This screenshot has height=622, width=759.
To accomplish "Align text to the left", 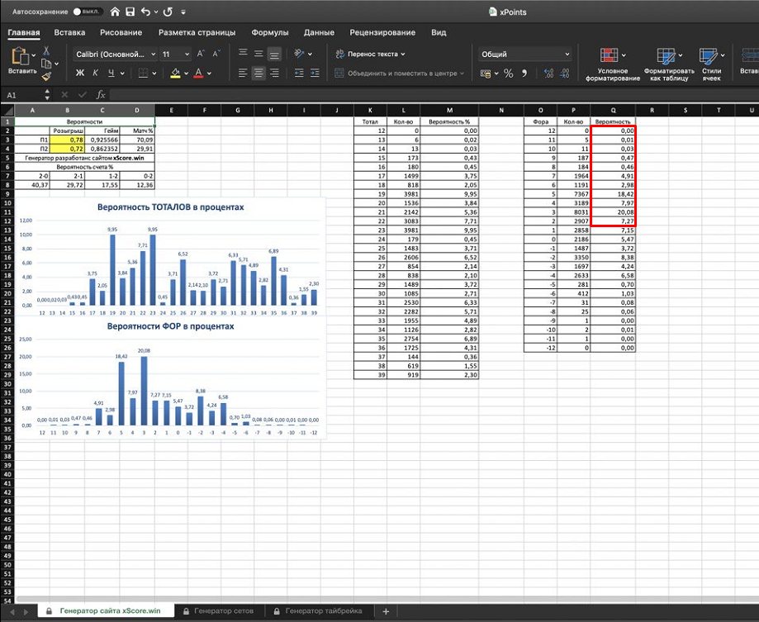I will point(243,73).
